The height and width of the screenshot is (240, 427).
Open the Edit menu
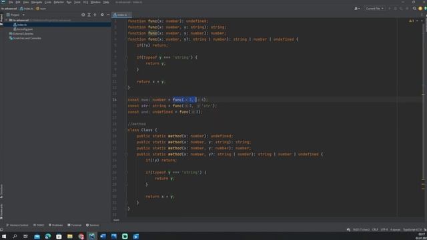click(x=18, y=2)
